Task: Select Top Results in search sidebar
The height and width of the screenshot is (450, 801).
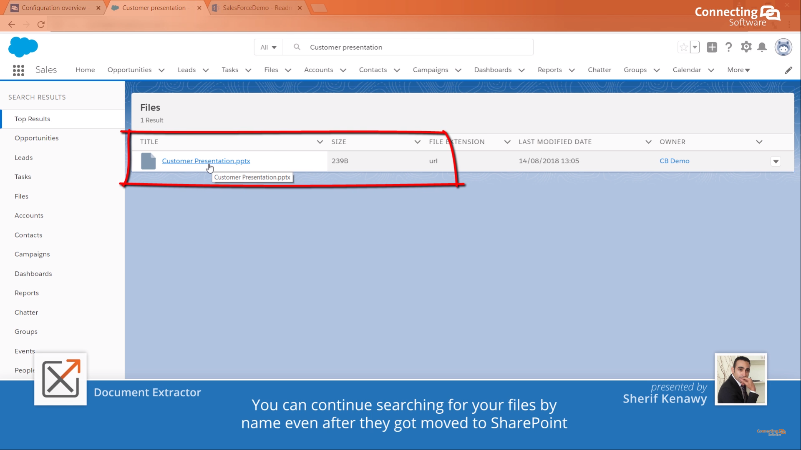Action: pyautogui.click(x=32, y=119)
